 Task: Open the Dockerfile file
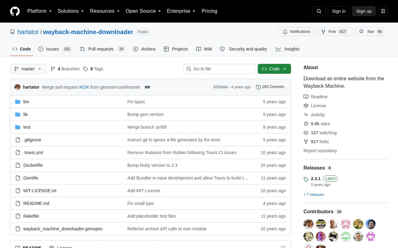click(x=33, y=165)
